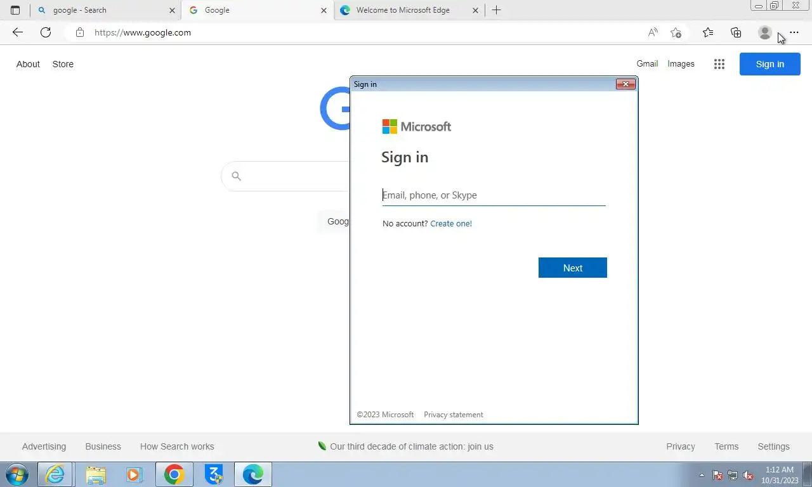
Task: Open the tab actions menu icon
Action: (15, 10)
